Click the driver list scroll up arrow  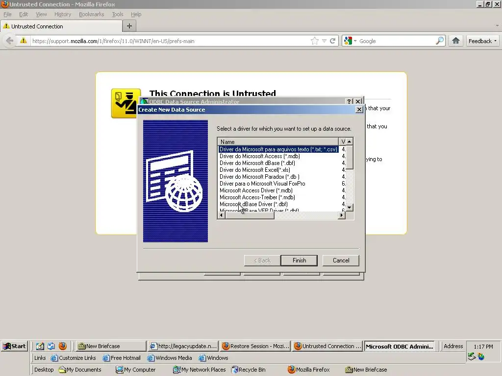[349, 141]
